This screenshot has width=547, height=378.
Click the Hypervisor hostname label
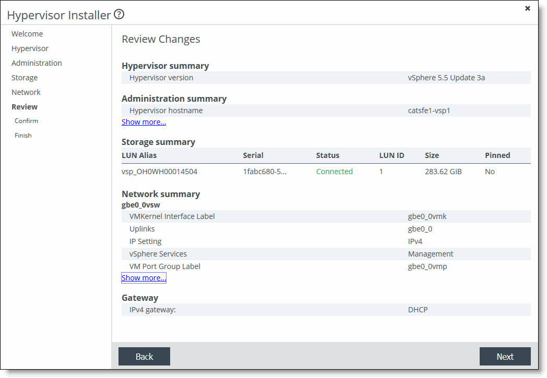tap(166, 111)
